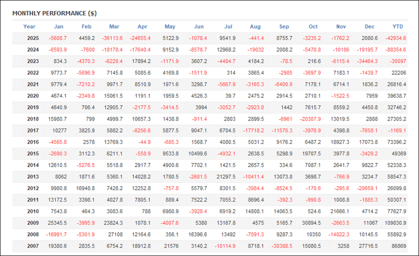Click the 2007 year row label
This screenshot has height=256, width=419.
coord(33,246)
